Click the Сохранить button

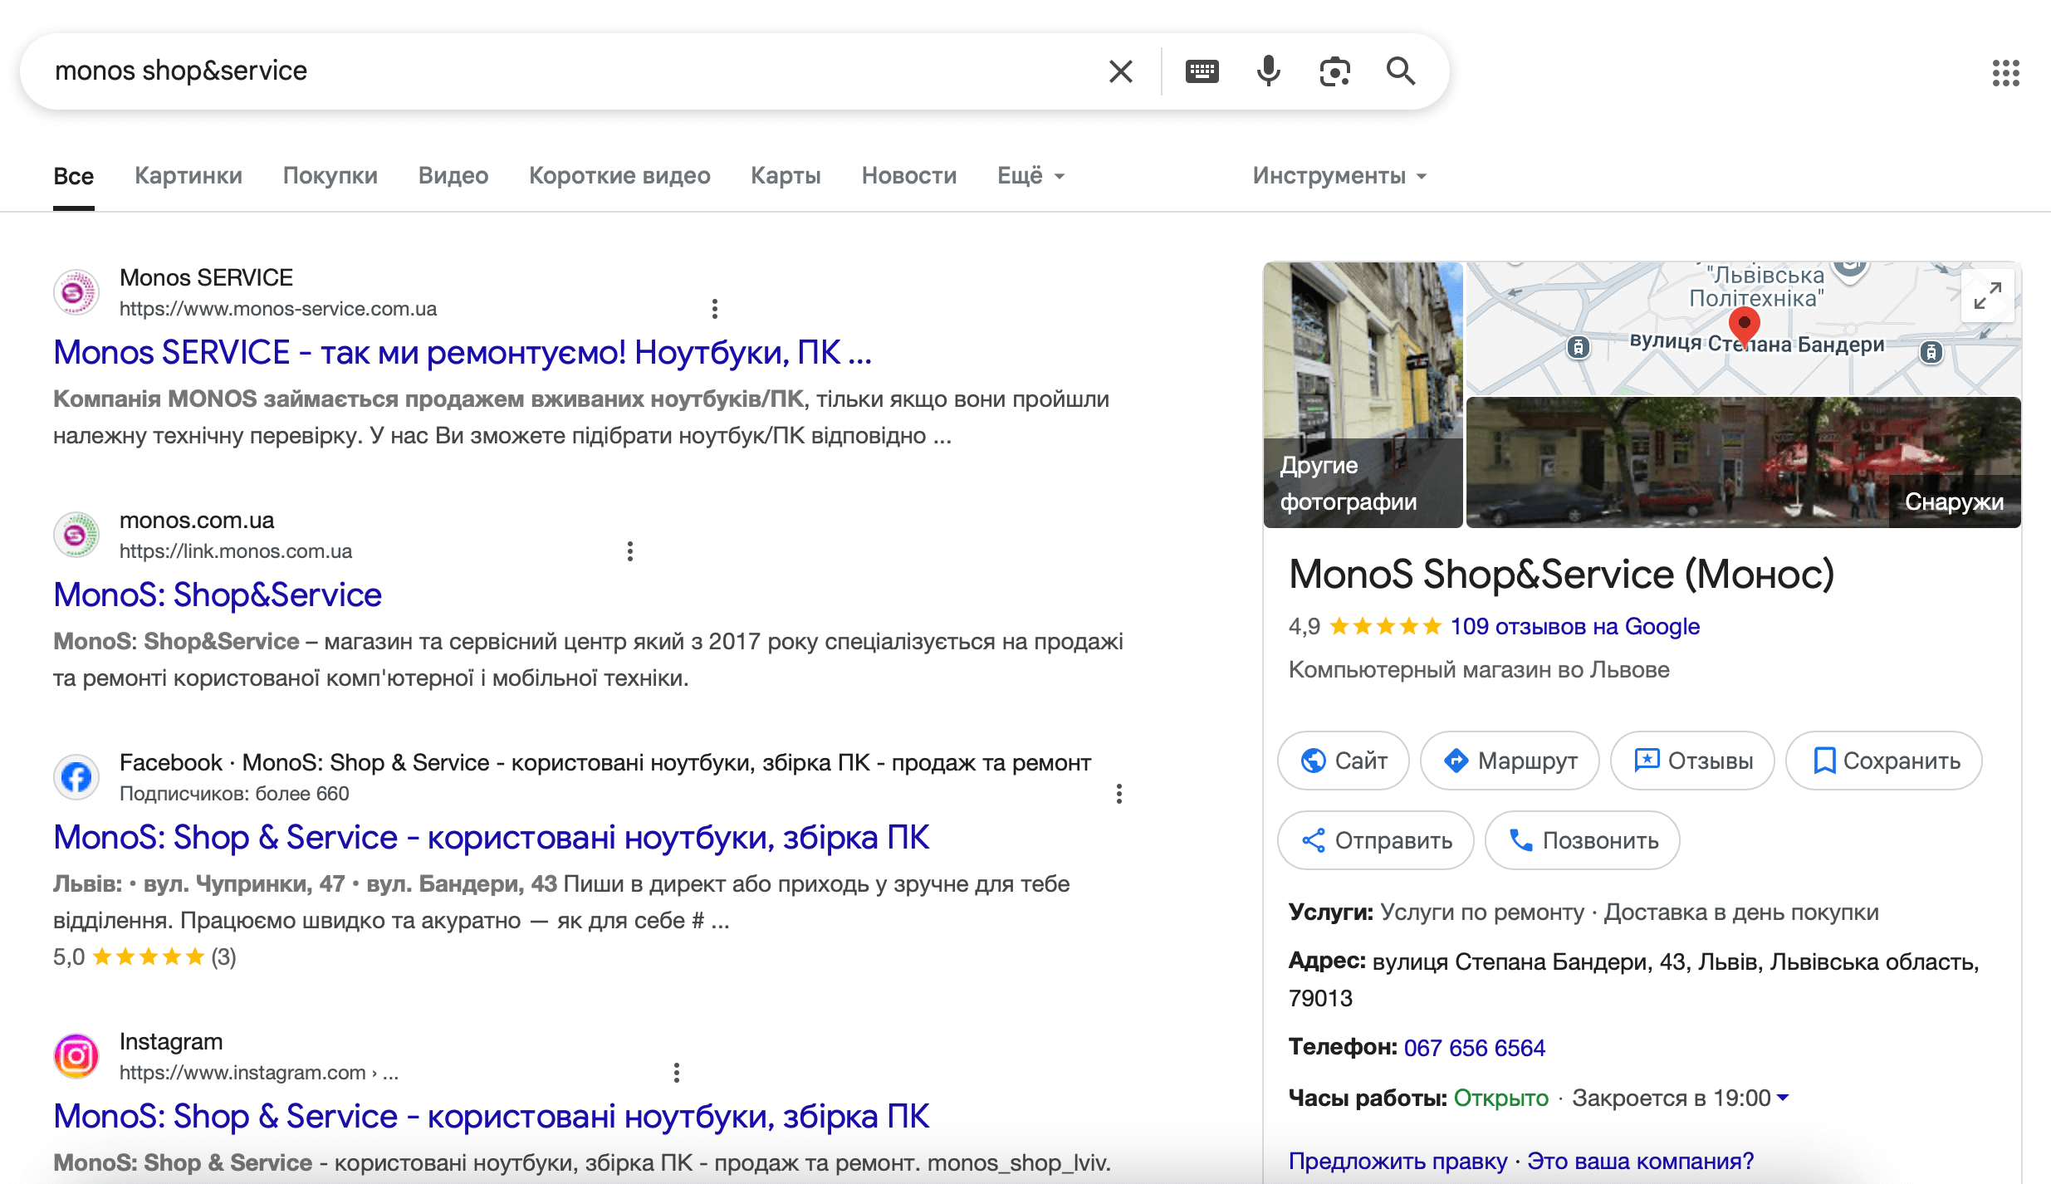(x=1883, y=761)
